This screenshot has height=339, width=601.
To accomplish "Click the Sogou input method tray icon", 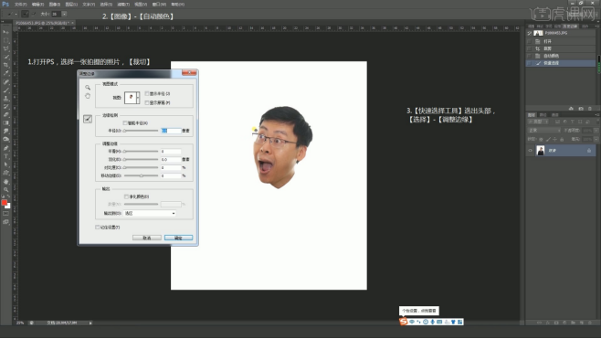I will coord(403,322).
